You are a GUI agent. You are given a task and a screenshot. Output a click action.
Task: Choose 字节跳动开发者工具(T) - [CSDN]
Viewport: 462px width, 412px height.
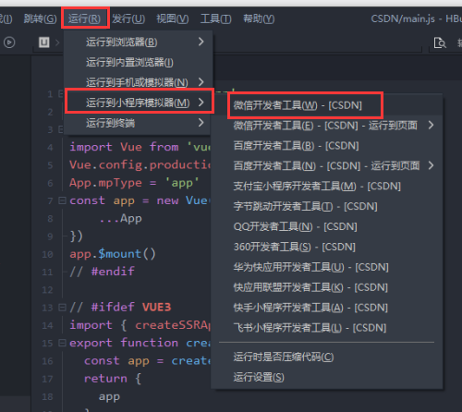pyautogui.click(x=328, y=206)
